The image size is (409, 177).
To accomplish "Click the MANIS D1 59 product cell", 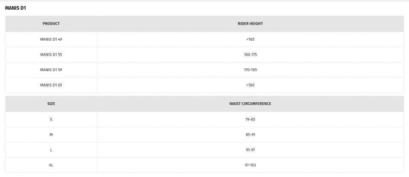I will [x=51, y=70].
